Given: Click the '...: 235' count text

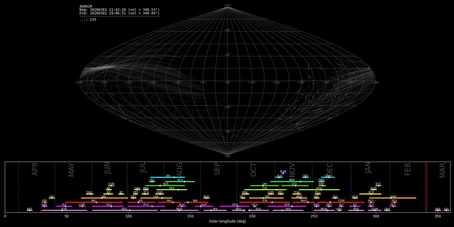Looking at the screenshot, I should pyautogui.click(x=88, y=20).
